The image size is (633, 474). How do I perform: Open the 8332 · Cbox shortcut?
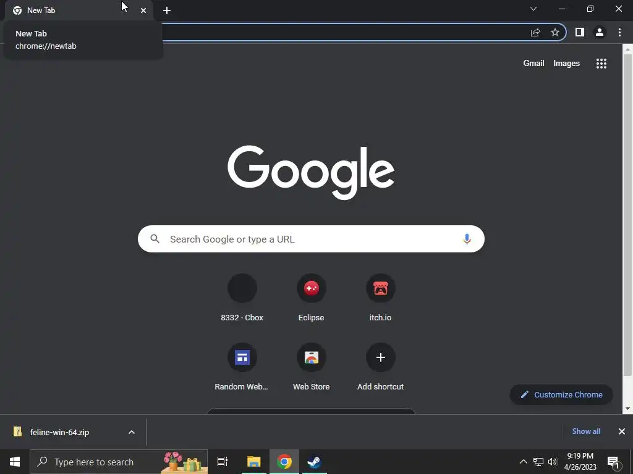(x=242, y=298)
